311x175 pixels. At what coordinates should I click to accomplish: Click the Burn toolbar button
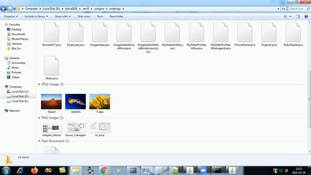point(100,17)
